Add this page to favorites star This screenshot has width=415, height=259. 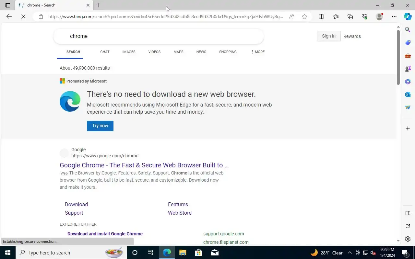pos(304,17)
